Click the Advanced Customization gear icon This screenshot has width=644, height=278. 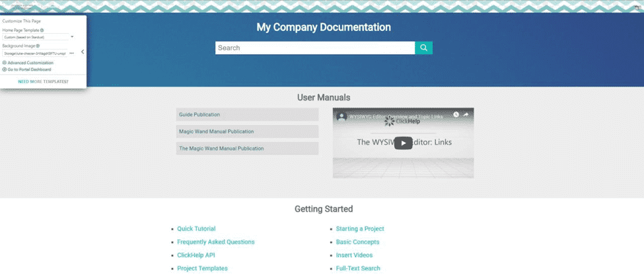point(5,63)
